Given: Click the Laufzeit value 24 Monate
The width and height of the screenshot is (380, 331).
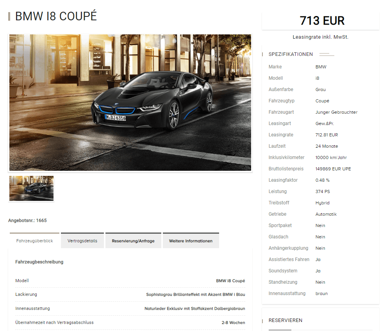Looking at the screenshot, I should pyautogui.click(x=326, y=146).
